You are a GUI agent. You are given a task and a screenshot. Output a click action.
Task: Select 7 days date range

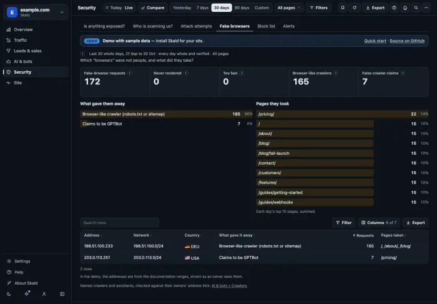202,7
